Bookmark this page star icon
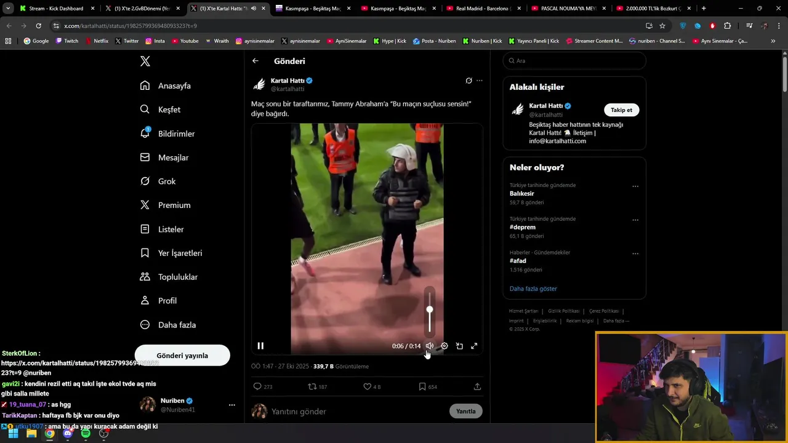The image size is (788, 443). coord(662,26)
